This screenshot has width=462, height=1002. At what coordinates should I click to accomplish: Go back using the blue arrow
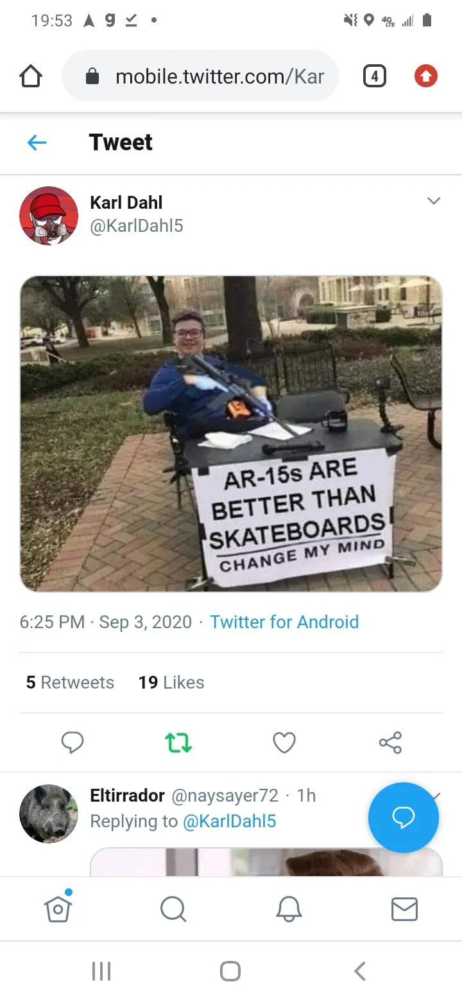(x=37, y=142)
